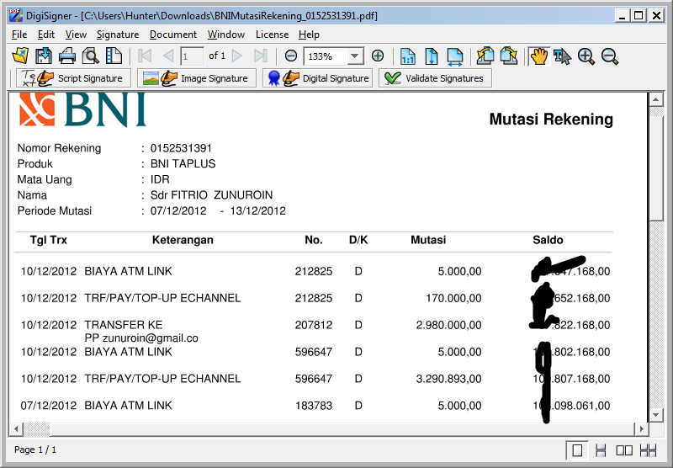
Task: Click the DigiSigner title bar app icon
Action: pyautogui.click(x=16, y=15)
